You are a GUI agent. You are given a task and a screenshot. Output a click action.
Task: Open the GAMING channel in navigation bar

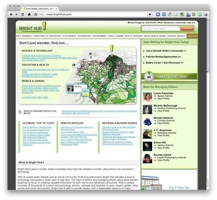(120, 36)
